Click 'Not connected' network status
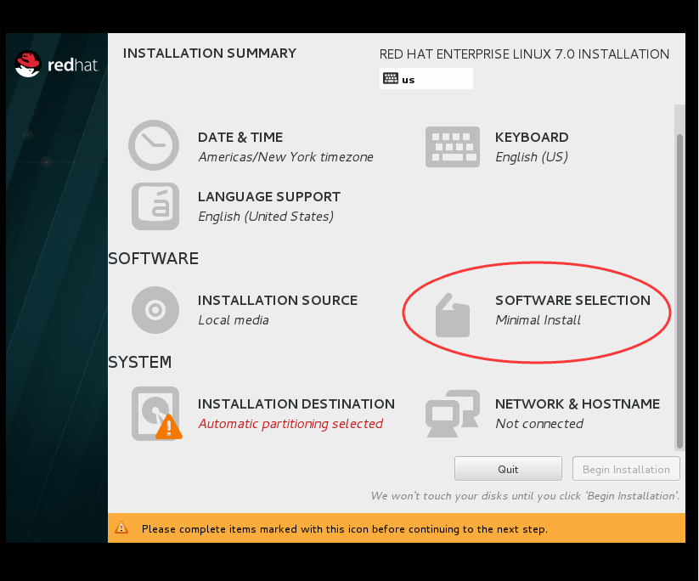The height and width of the screenshot is (581, 699). 539,424
